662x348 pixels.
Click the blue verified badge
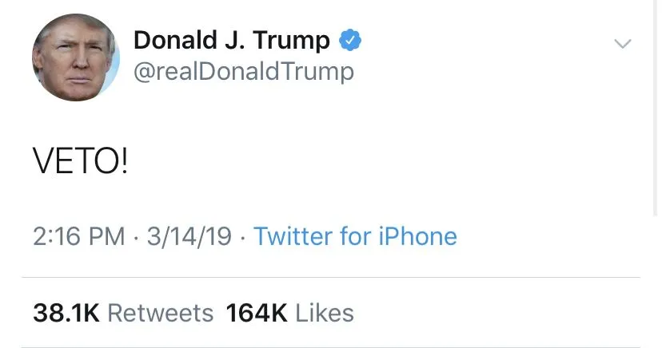(x=350, y=40)
